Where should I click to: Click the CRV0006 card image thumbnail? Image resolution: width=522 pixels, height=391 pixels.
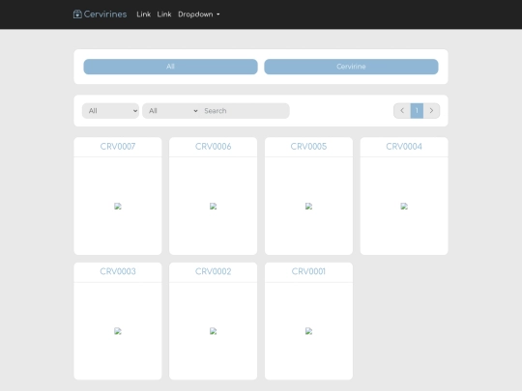click(x=213, y=207)
